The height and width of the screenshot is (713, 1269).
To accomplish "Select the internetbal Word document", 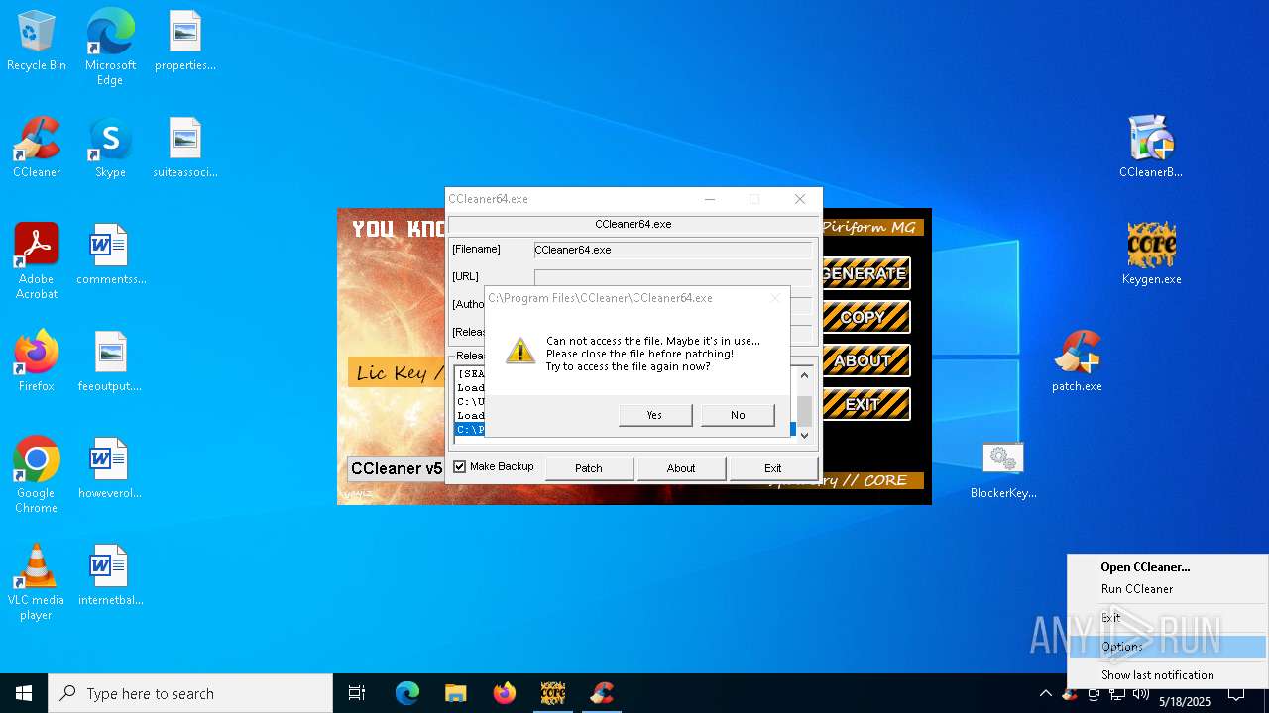I will [110, 576].
